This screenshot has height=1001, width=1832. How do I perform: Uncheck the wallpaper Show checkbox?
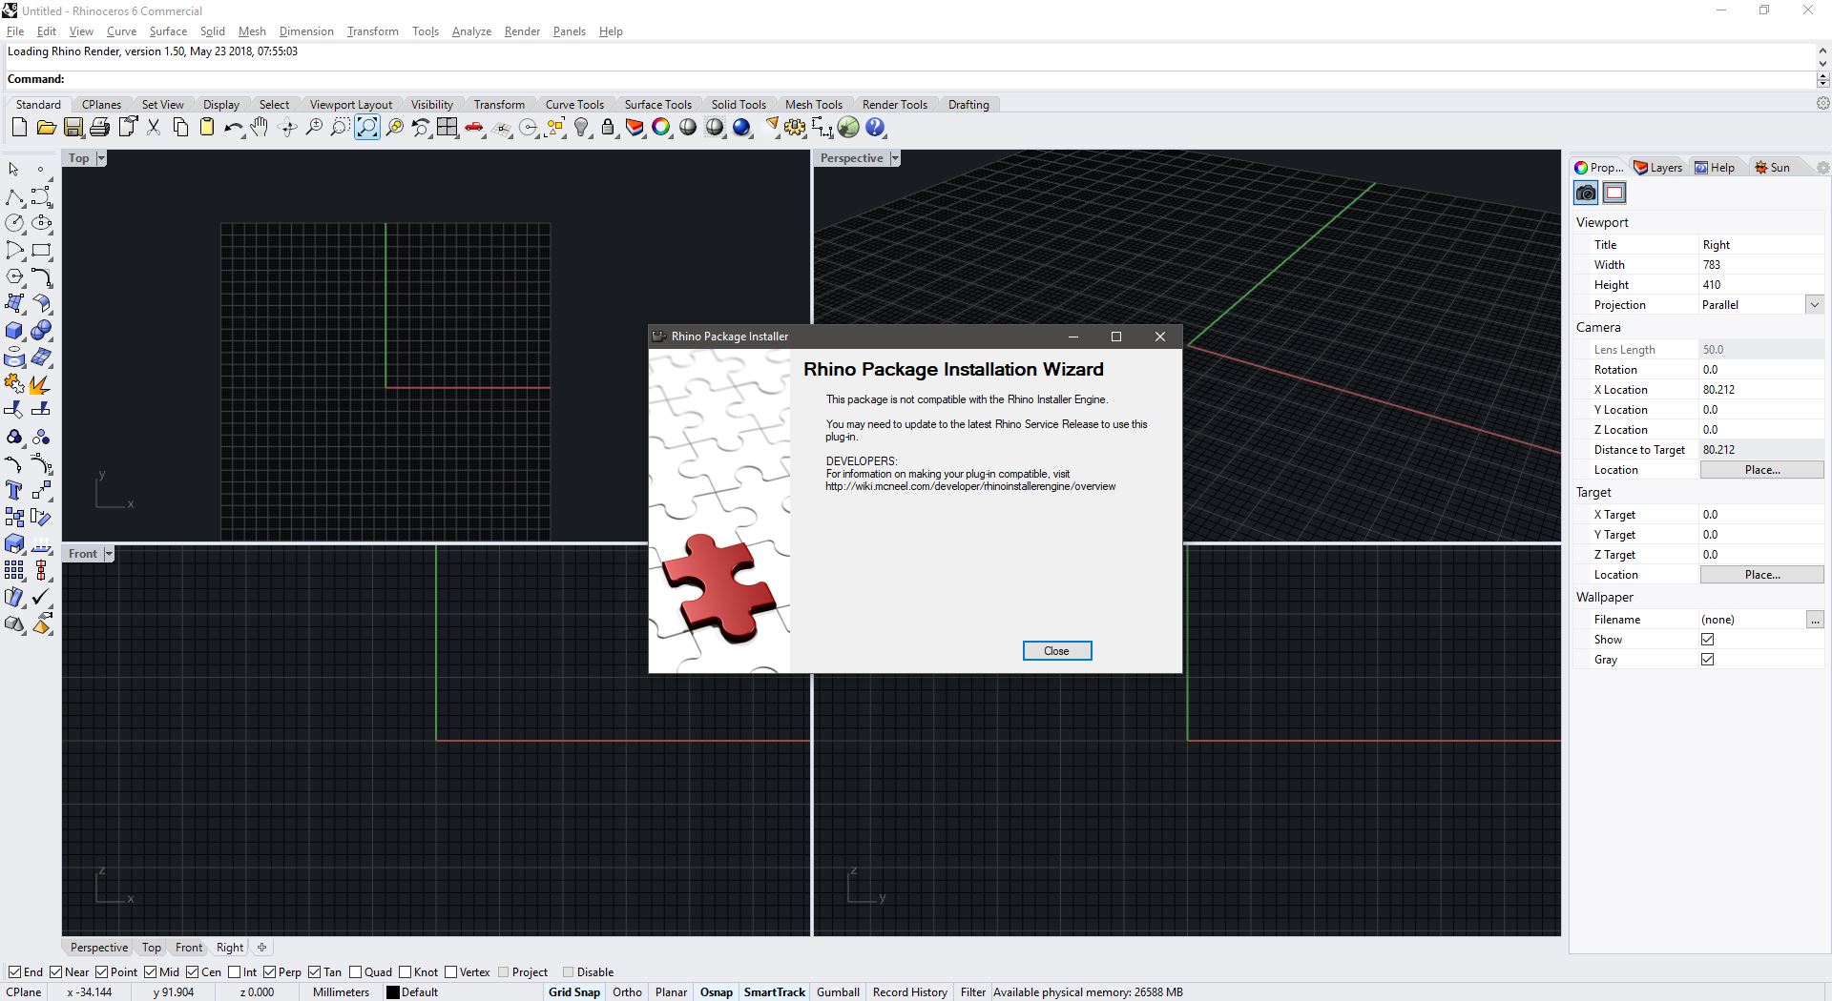coord(1708,640)
